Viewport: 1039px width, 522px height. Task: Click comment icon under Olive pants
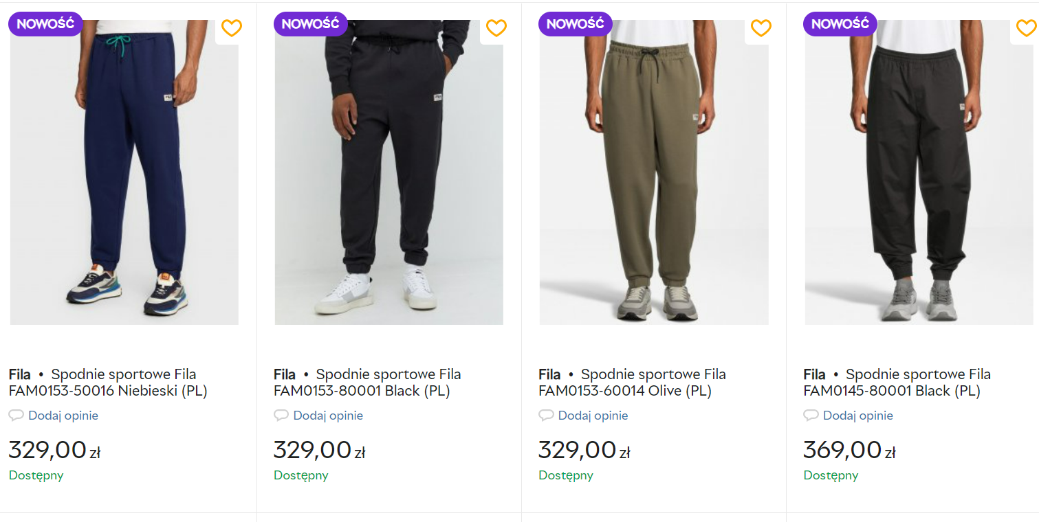546,416
